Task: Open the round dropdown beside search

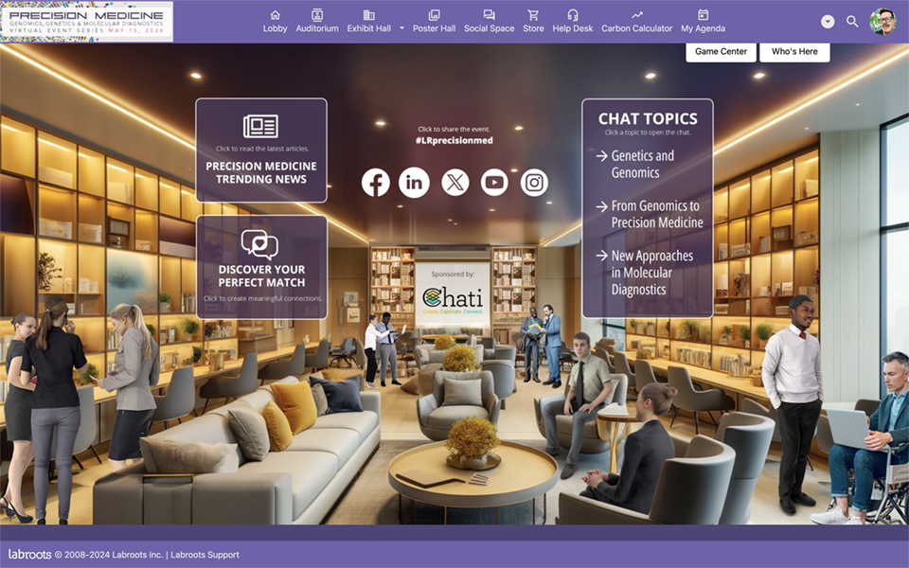Action: coord(828,22)
